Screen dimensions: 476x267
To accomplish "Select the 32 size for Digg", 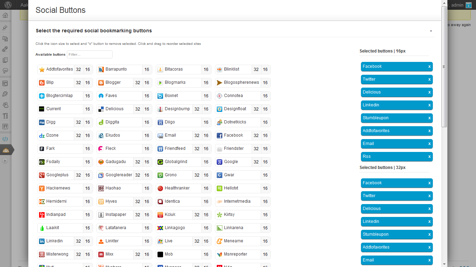I will pyautogui.click(x=78, y=122).
